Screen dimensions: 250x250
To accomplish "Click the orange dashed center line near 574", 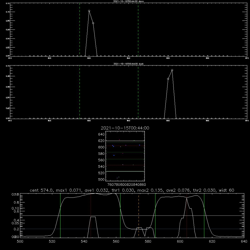I will (x=138, y=215).
